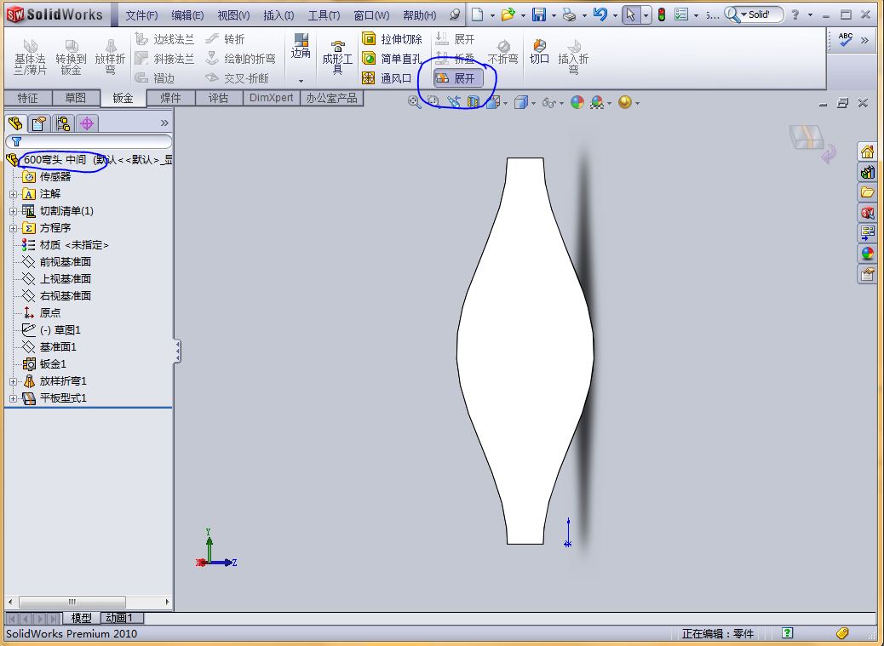Choose the Lofted Bend (放样折弯) tool
The width and height of the screenshot is (884, 646).
110,57
